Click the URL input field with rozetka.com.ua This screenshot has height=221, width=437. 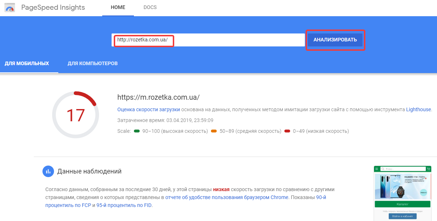[x=208, y=40]
